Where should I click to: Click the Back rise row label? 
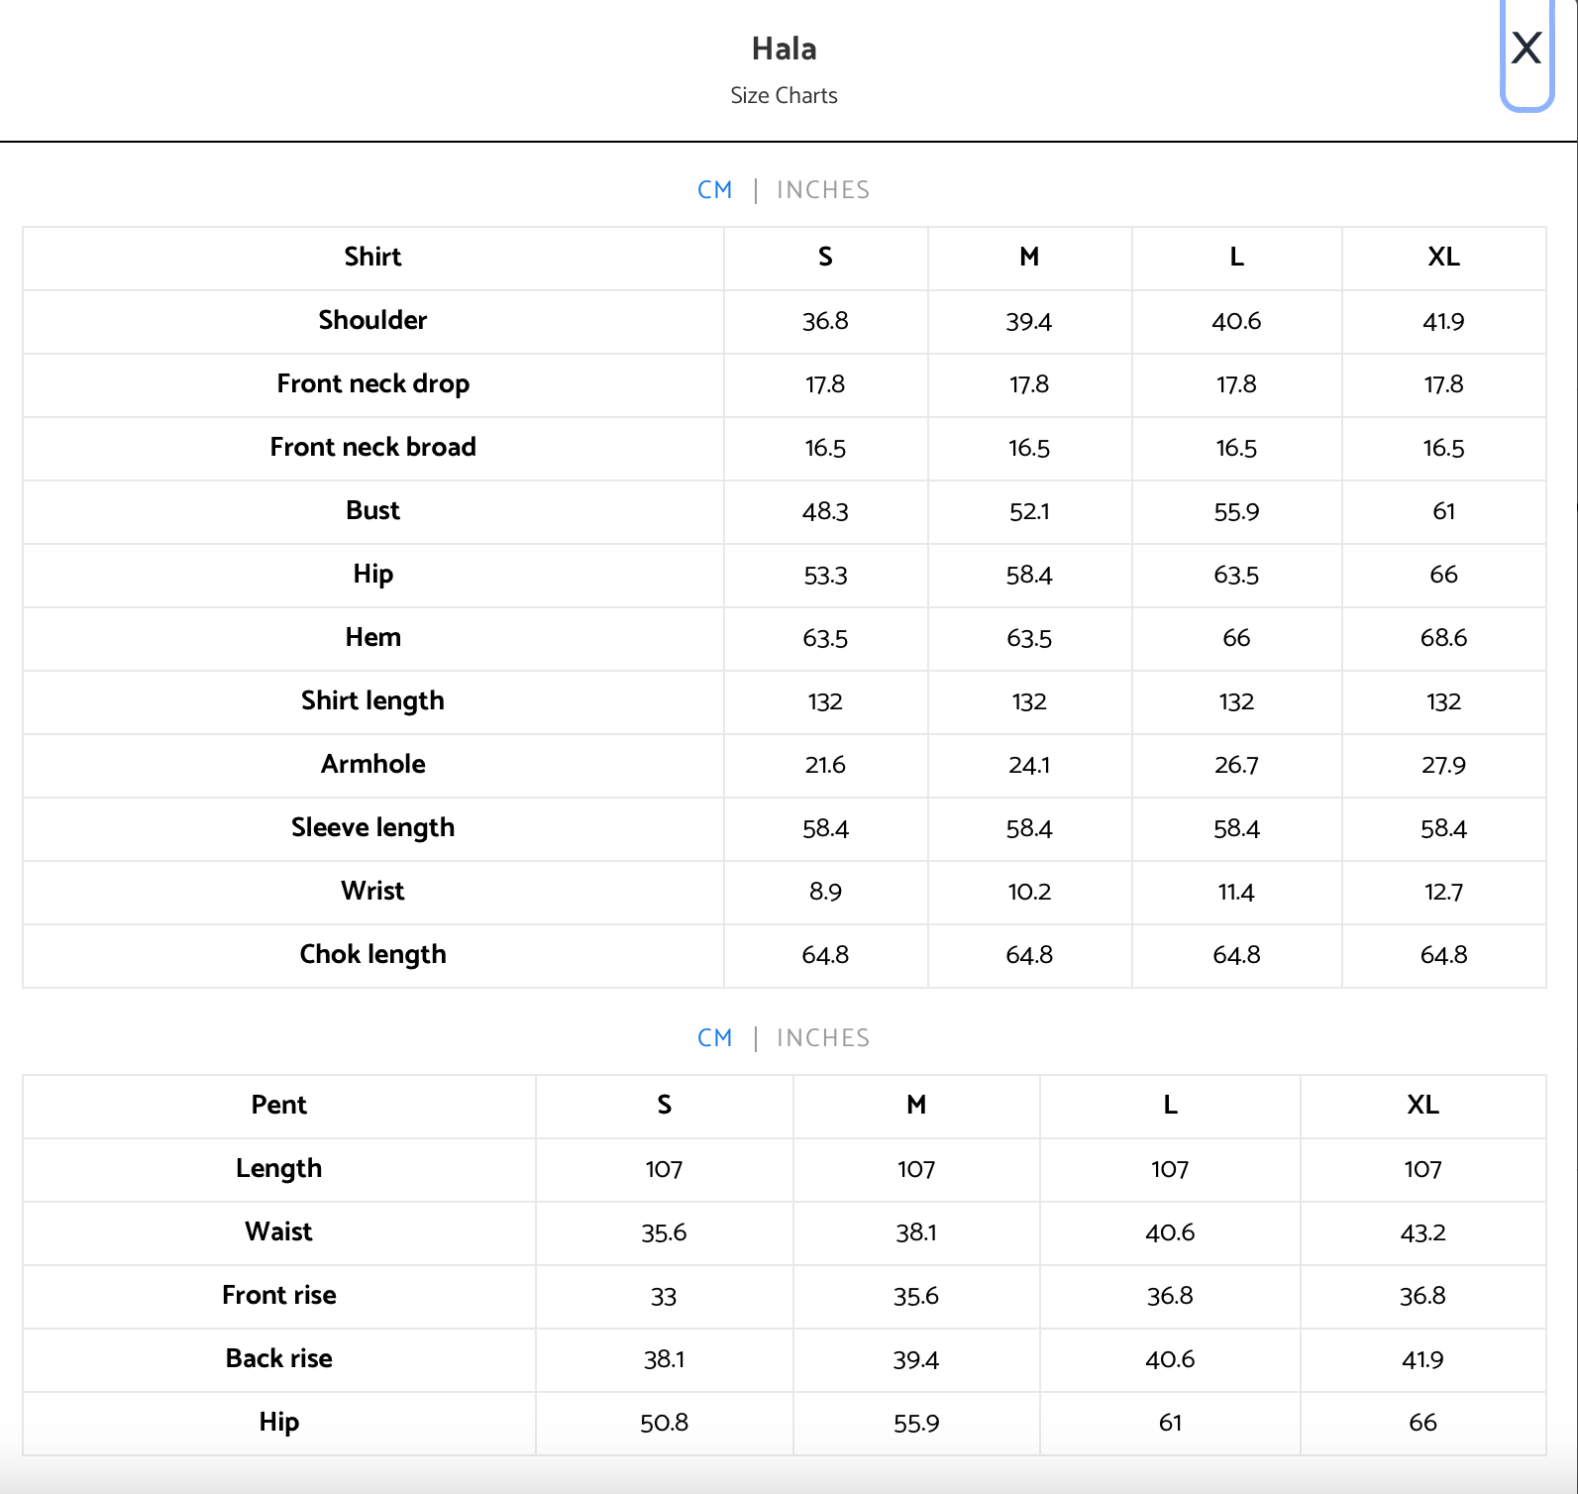(279, 1359)
